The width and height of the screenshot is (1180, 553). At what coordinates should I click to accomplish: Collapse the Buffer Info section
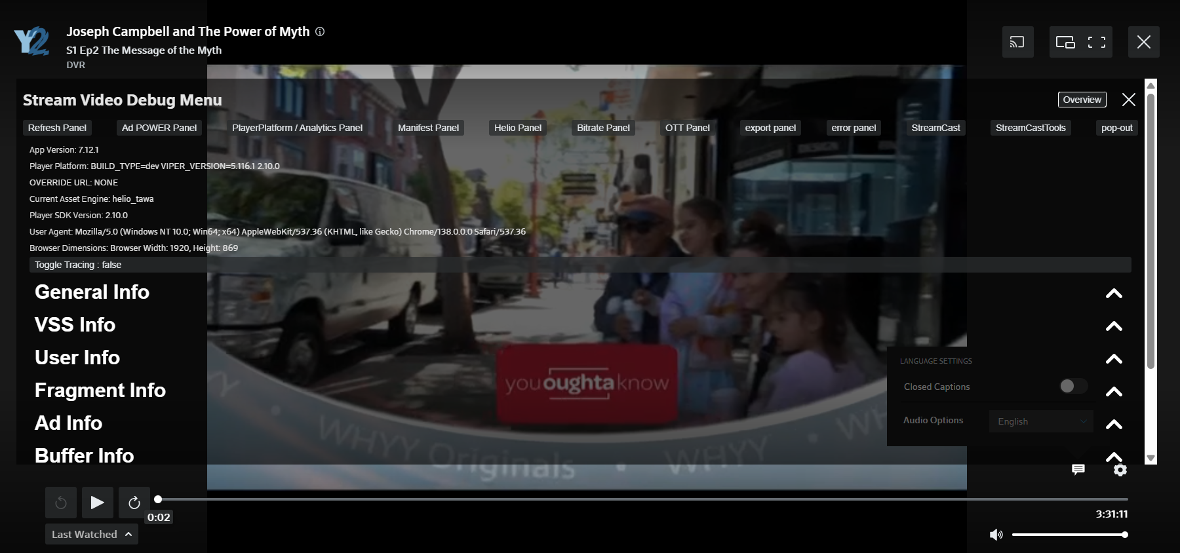(x=1114, y=457)
